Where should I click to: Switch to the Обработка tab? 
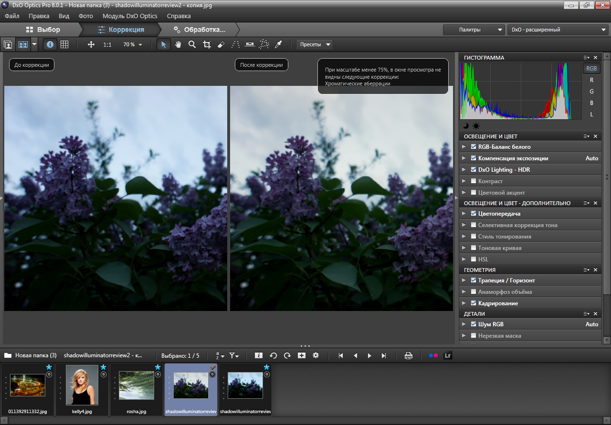tap(199, 30)
